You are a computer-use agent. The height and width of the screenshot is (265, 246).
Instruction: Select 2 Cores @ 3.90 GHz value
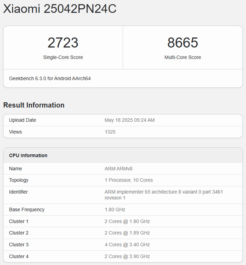pyautogui.click(x=127, y=257)
